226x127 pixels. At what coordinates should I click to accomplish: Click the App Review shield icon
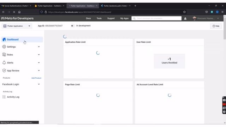(4, 71)
